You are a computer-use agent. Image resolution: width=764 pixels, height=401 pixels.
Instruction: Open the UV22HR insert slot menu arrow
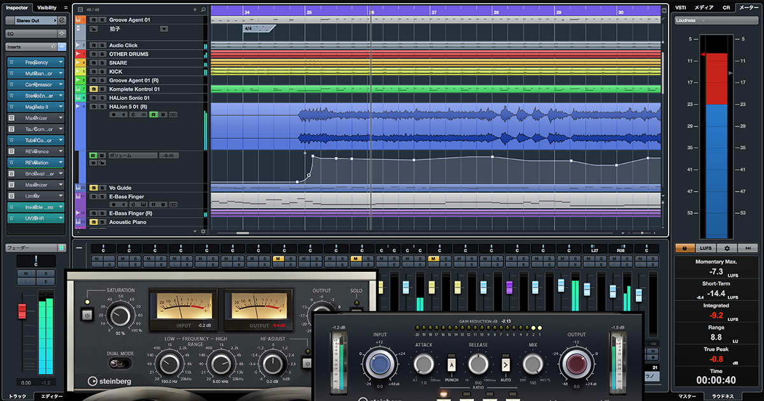60,218
